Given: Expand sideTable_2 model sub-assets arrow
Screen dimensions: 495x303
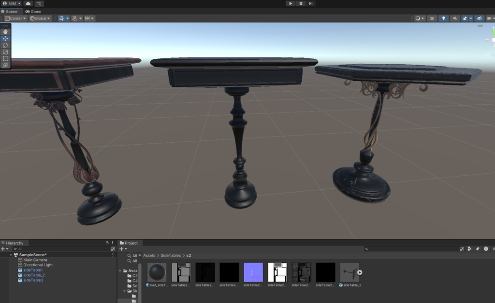Looking at the screenshot, I should coord(360,272).
